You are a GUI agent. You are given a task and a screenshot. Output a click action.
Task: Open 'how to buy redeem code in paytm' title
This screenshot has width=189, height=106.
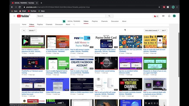pyautogui.click(x=58, y=50)
